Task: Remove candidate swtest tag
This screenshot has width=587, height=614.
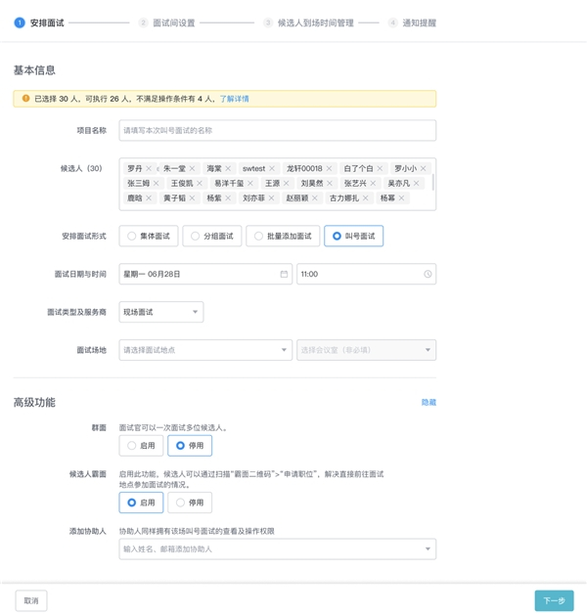Action: tap(272, 168)
